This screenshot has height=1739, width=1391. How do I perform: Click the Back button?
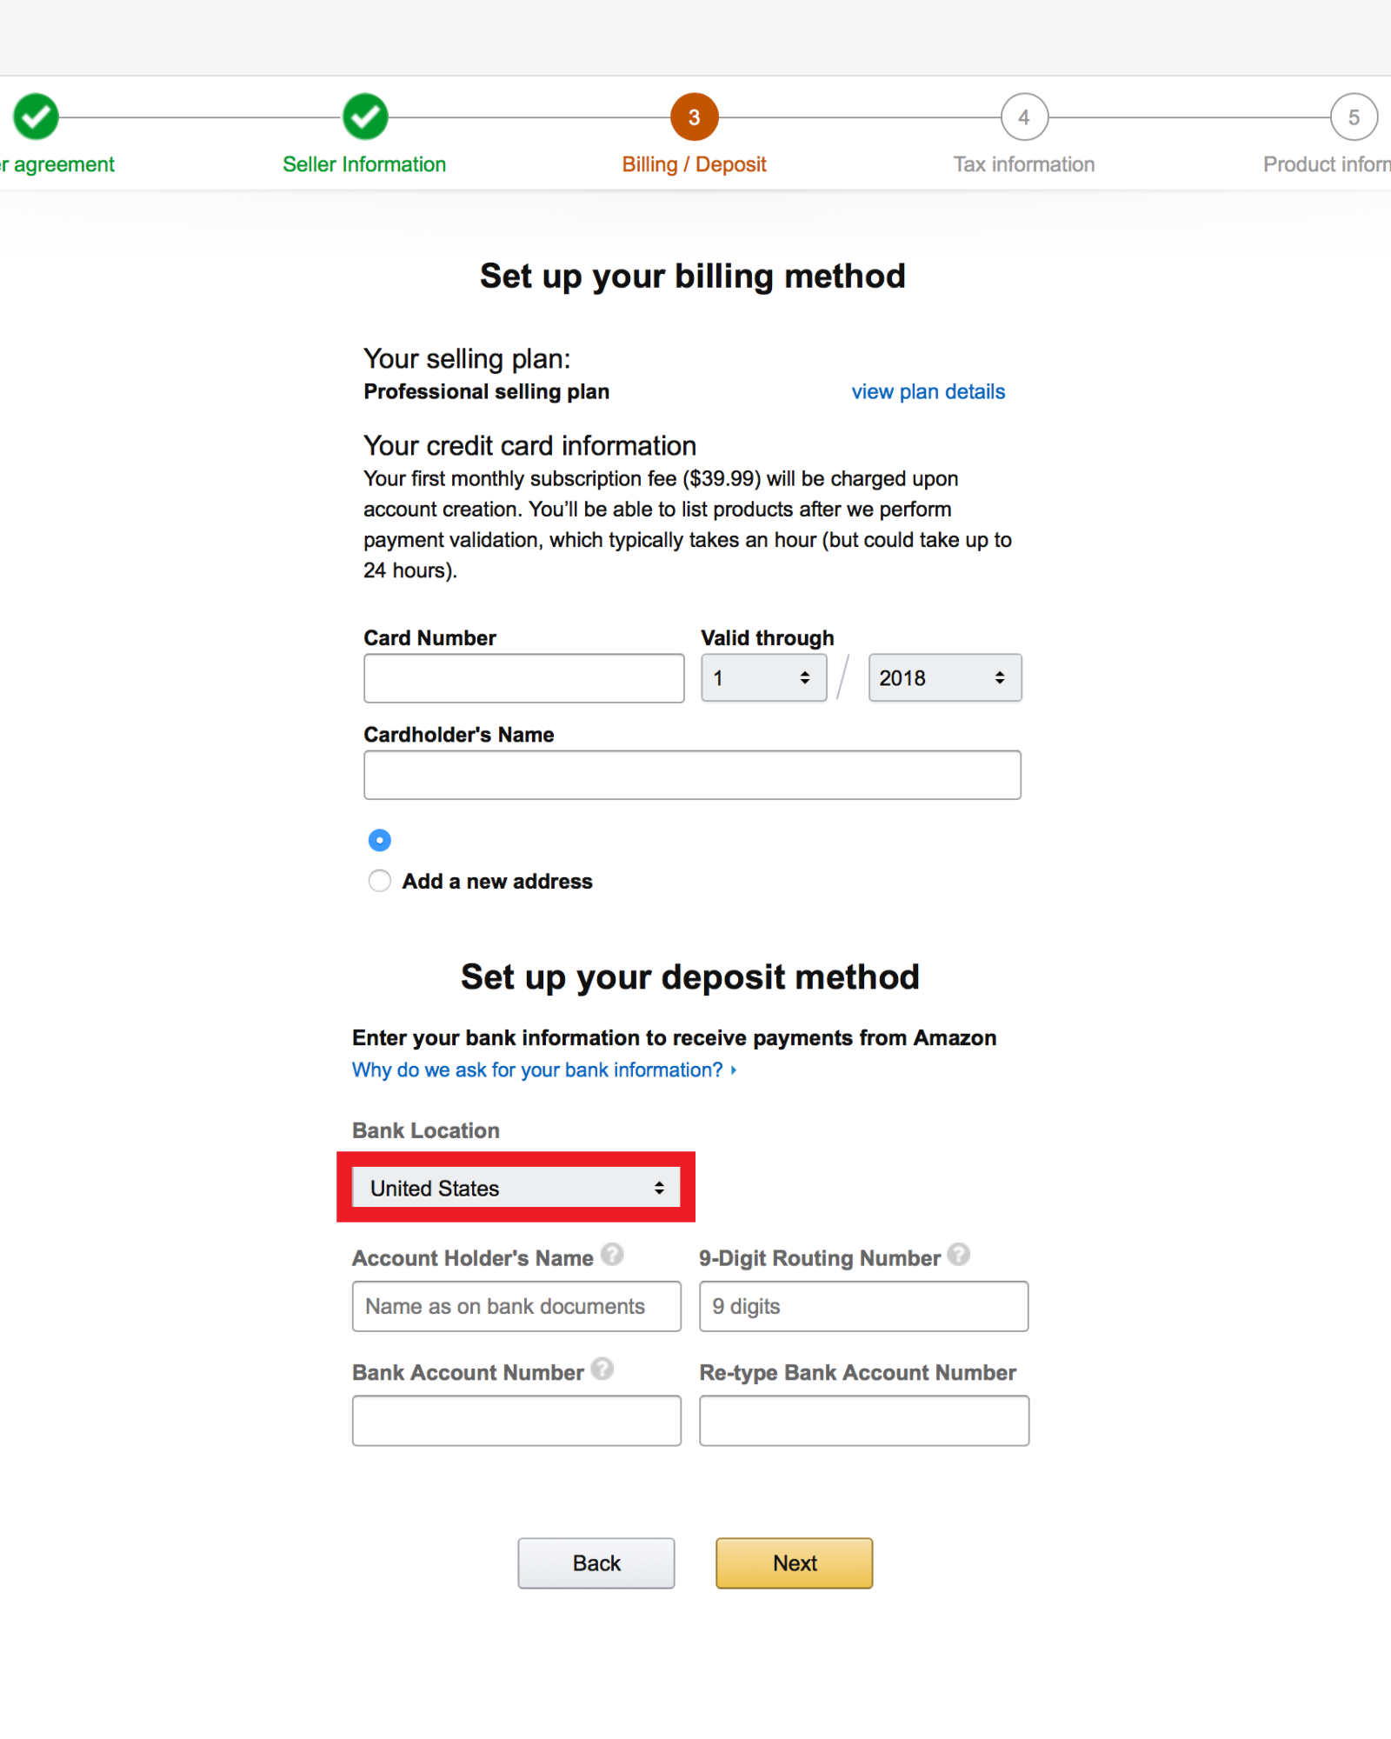(596, 1562)
